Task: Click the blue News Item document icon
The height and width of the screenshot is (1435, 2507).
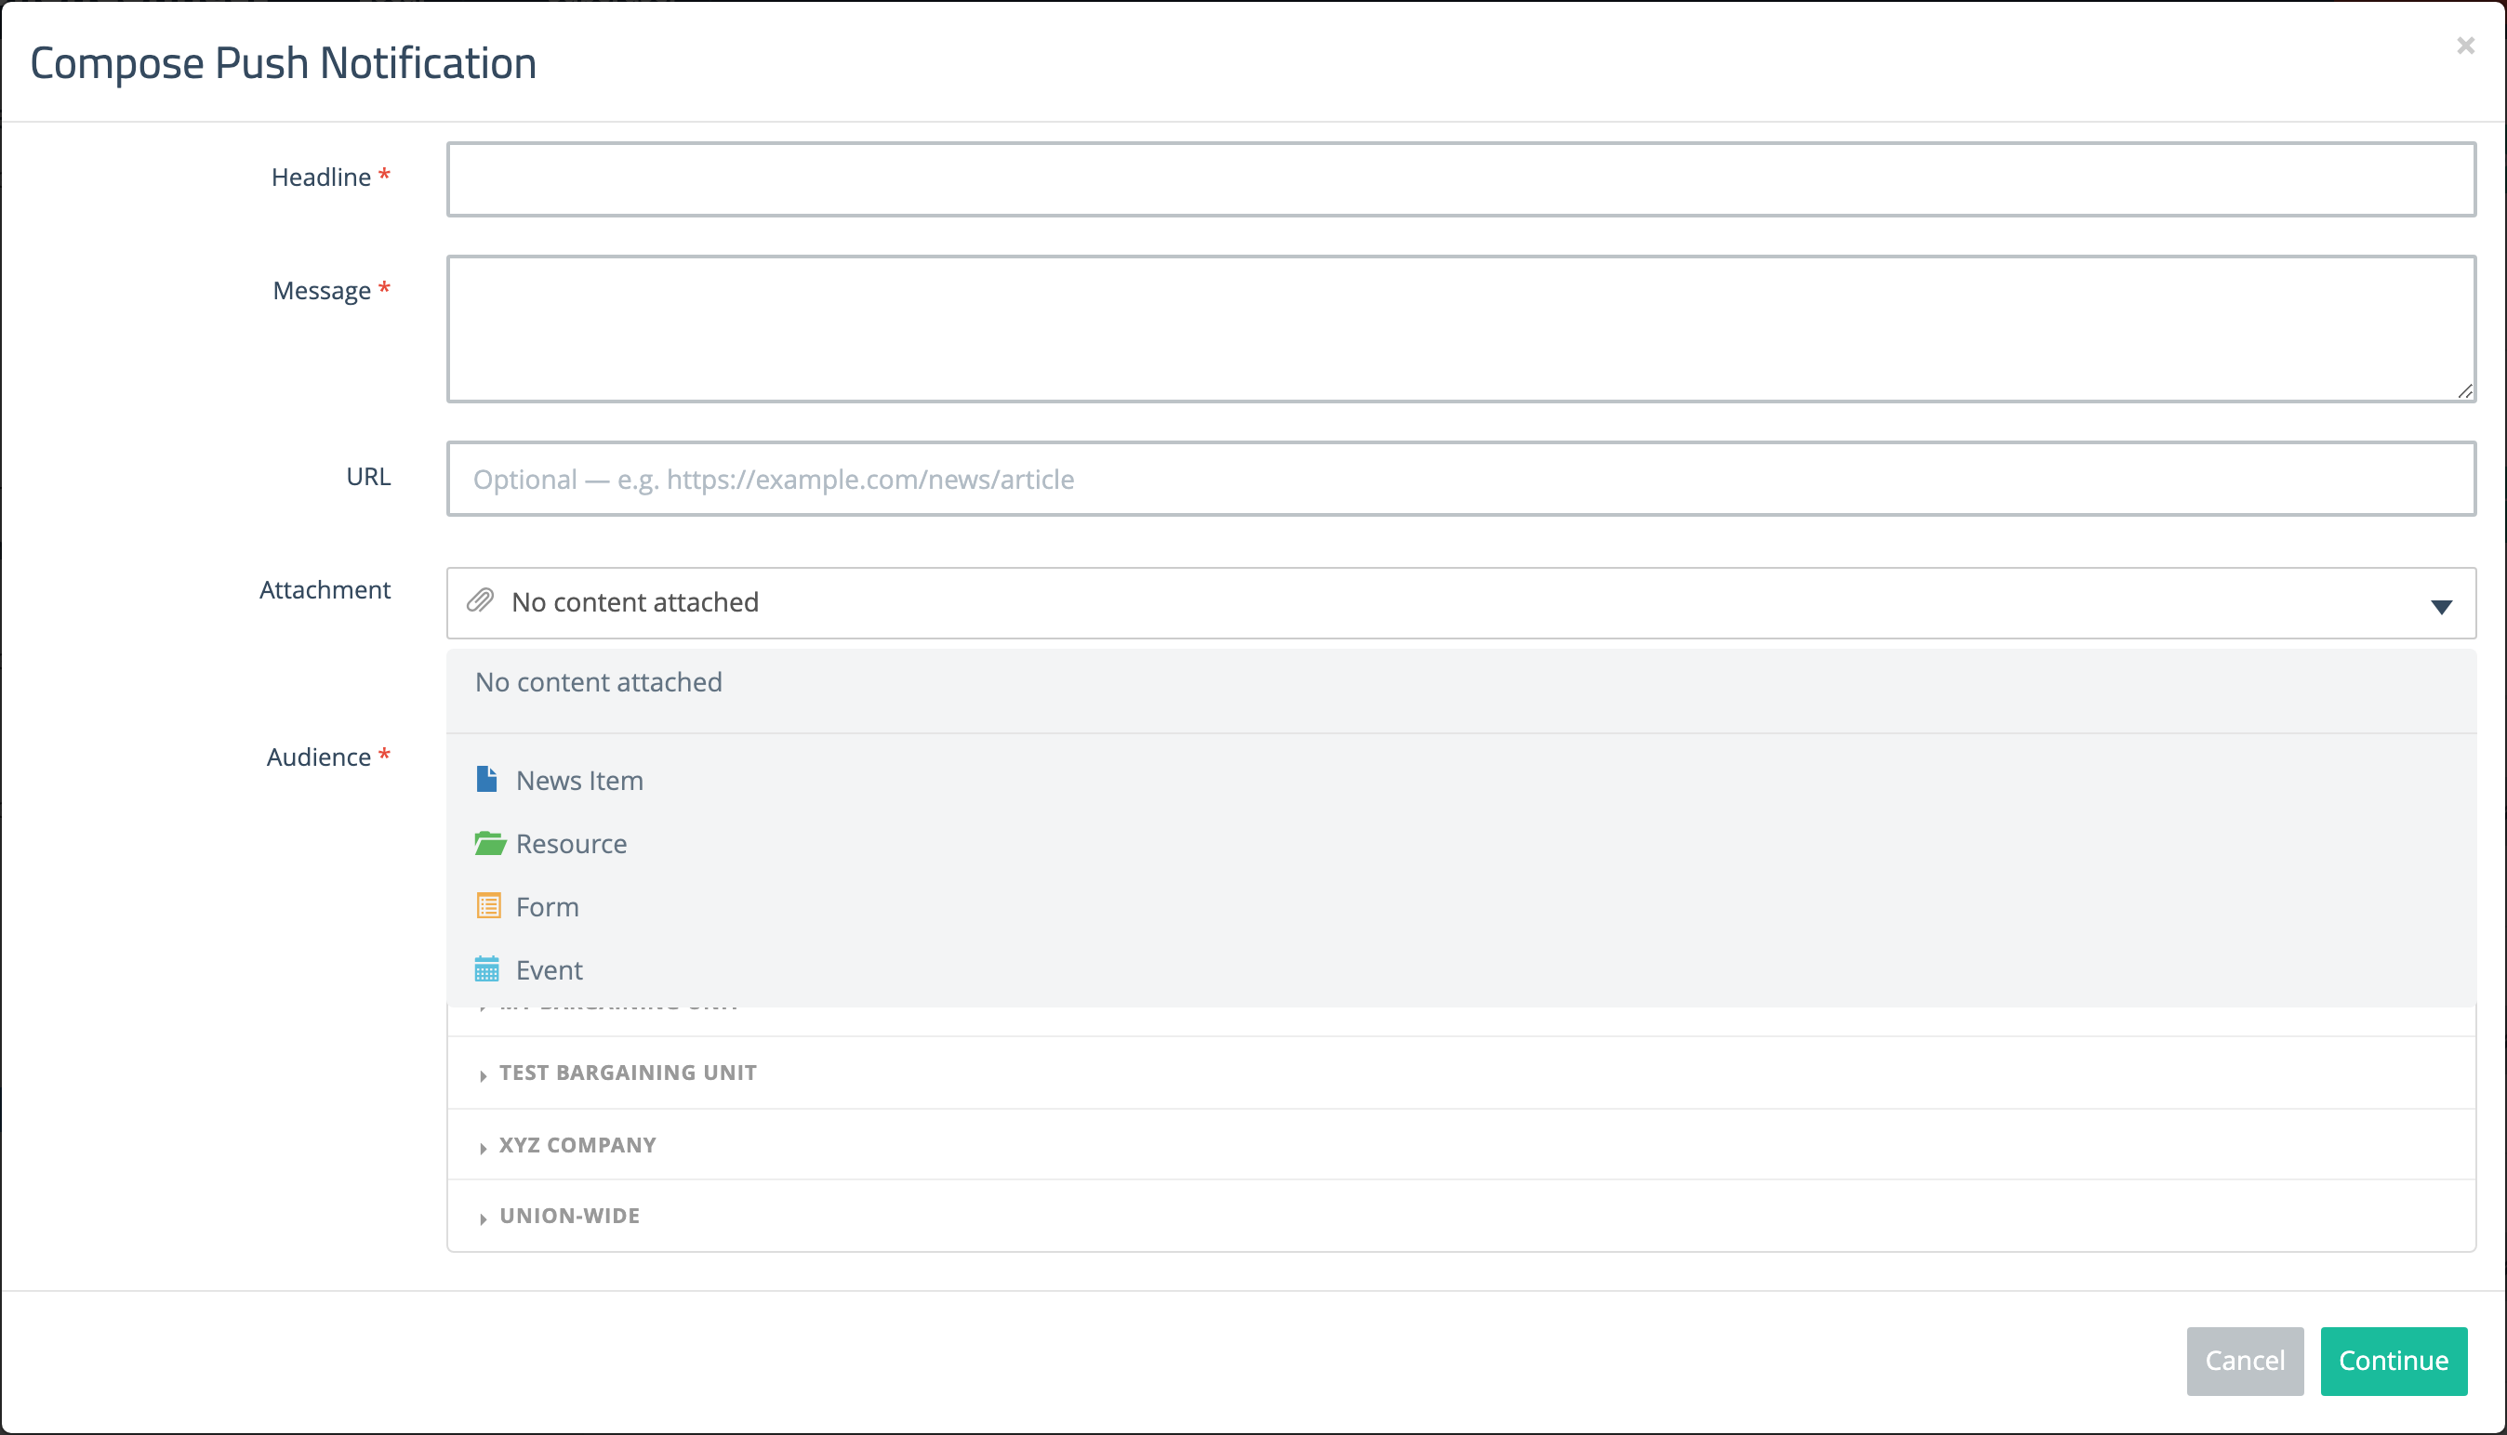Action: tap(487, 780)
